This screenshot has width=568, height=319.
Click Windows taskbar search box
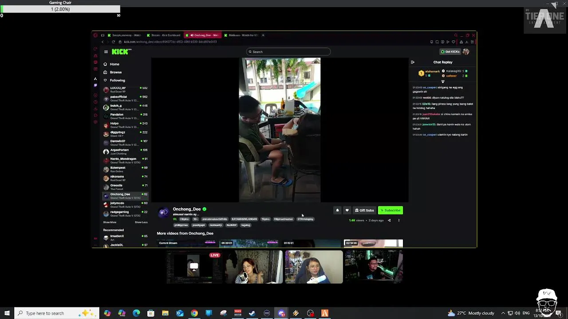point(58,313)
